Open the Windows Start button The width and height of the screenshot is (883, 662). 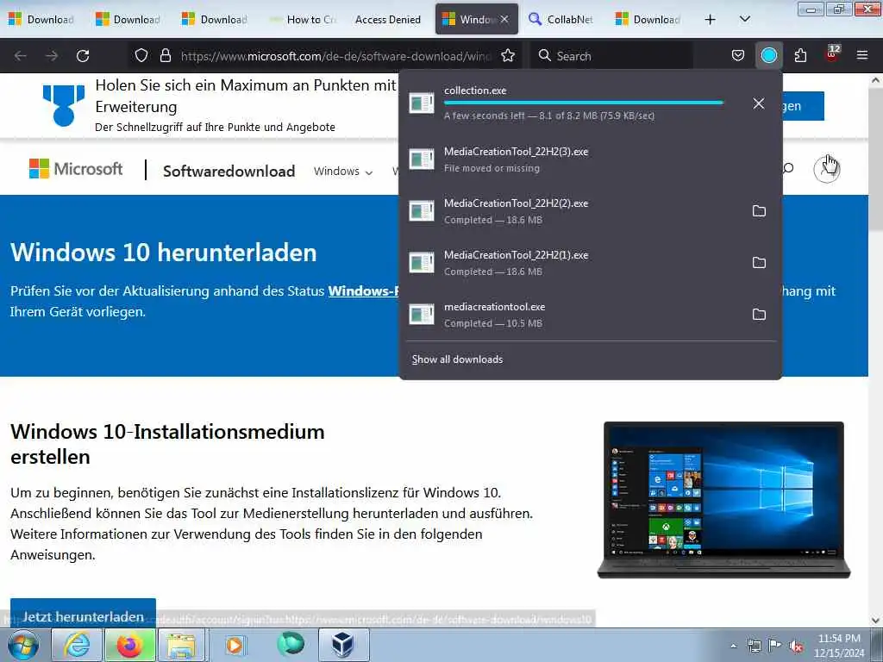23,645
